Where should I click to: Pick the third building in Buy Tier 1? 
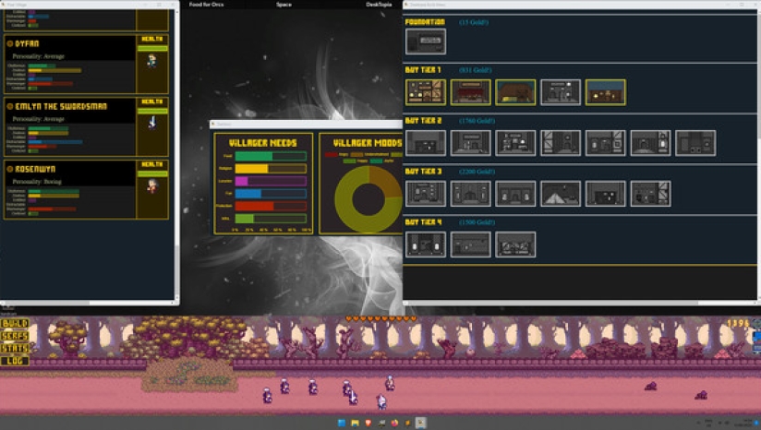tap(515, 92)
